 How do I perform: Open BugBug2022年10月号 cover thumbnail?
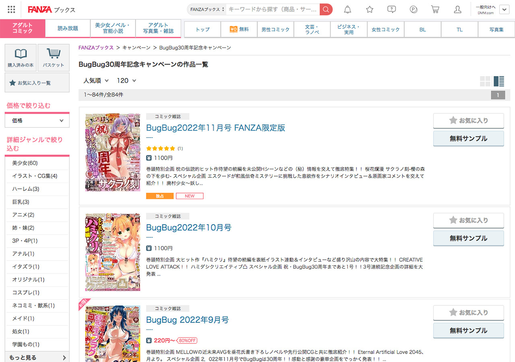pos(113,252)
